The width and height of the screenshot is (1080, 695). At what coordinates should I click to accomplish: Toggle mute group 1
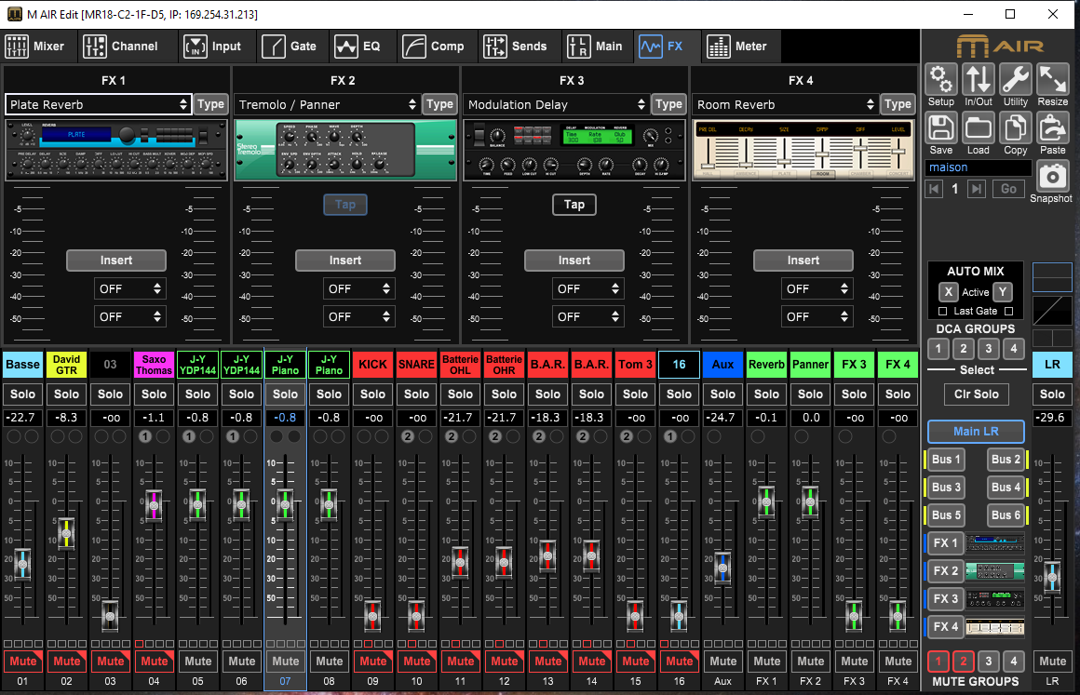coord(938,662)
